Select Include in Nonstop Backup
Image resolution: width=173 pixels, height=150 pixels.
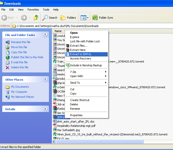[87, 65]
